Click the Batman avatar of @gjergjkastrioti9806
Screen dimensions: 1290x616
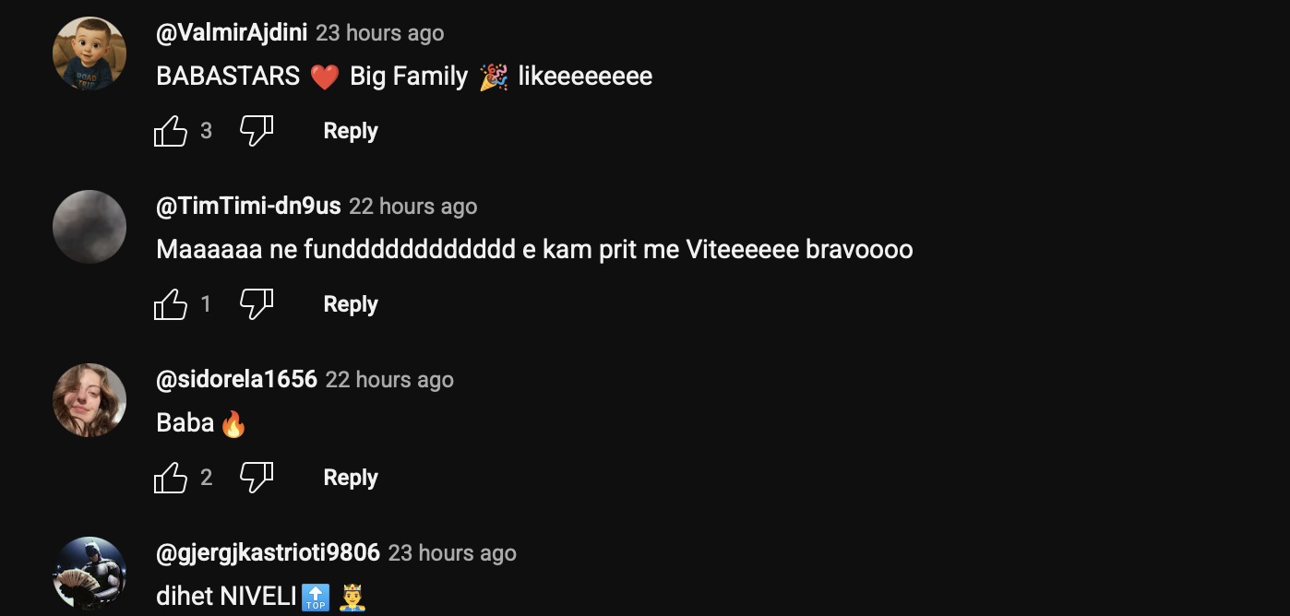click(x=90, y=574)
